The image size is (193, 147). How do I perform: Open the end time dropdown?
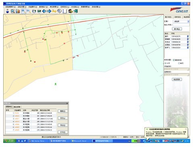(188, 75)
